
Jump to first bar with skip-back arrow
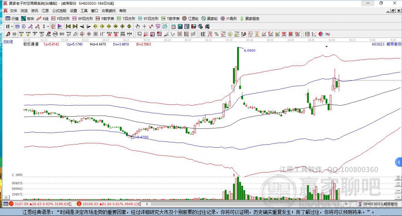click(x=68, y=26)
